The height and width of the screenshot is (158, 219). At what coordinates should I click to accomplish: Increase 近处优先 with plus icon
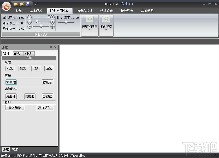(52, 27)
